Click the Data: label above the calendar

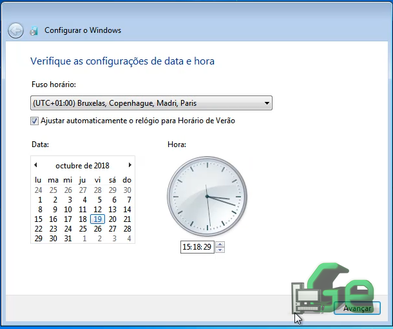click(40, 145)
